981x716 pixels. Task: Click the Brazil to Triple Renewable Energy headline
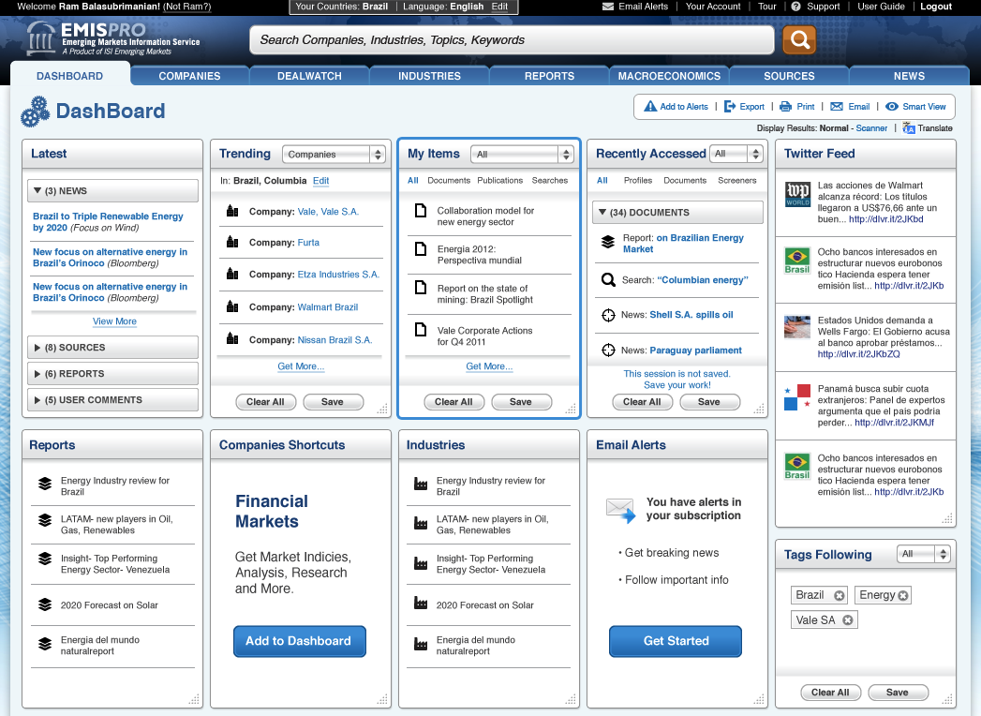click(x=108, y=221)
